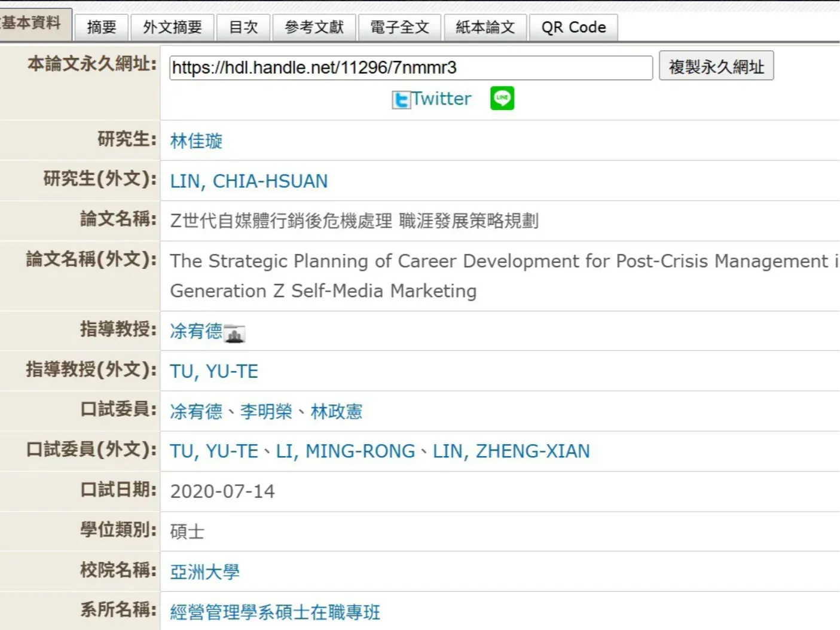
Task: Open 經營管理學系碩士在職專班 department link
Action: (275, 612)
